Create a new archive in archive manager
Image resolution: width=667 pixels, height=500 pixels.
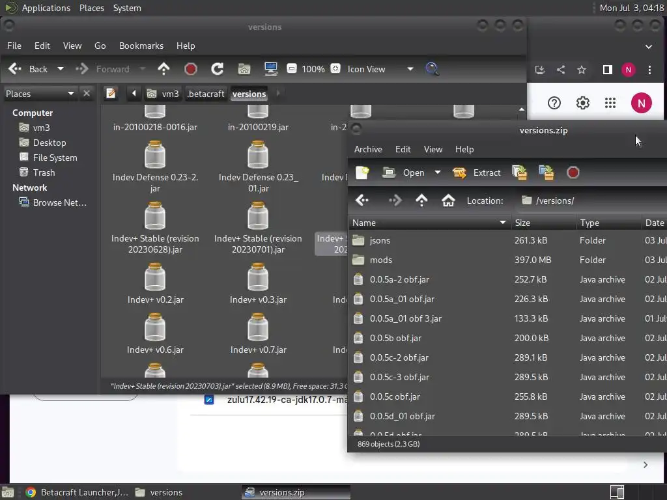click(x=362, y=173)
